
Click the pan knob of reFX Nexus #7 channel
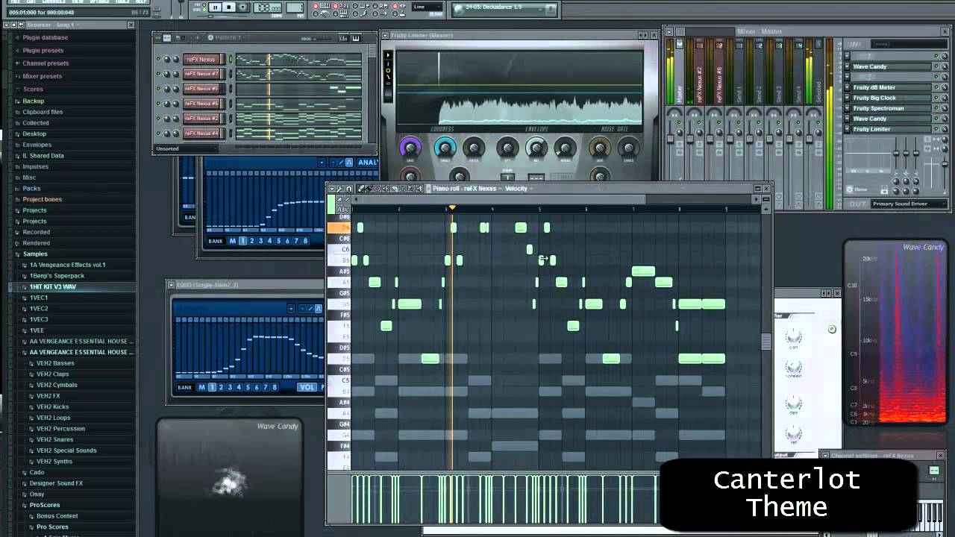167,74
